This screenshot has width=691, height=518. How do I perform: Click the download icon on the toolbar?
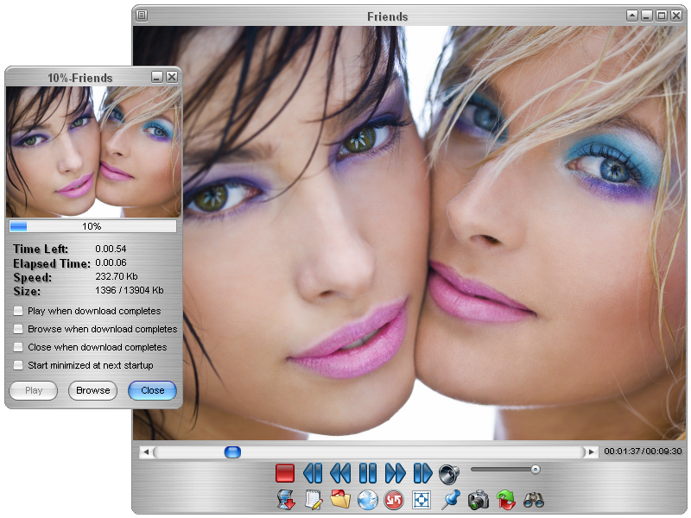tap(285, 499)
